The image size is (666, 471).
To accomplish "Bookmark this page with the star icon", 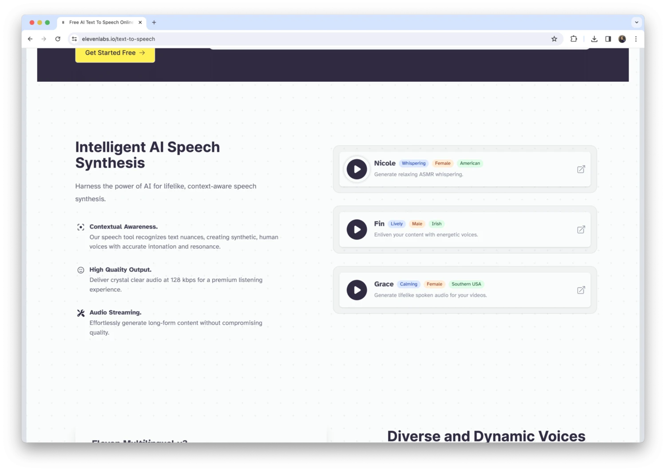I will pyautogui.click(x=554, y=39).
